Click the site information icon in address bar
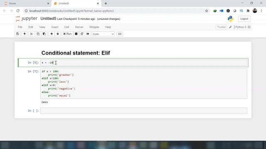The image size is (266, 149). pyautogui.click(x=26, y=11)
